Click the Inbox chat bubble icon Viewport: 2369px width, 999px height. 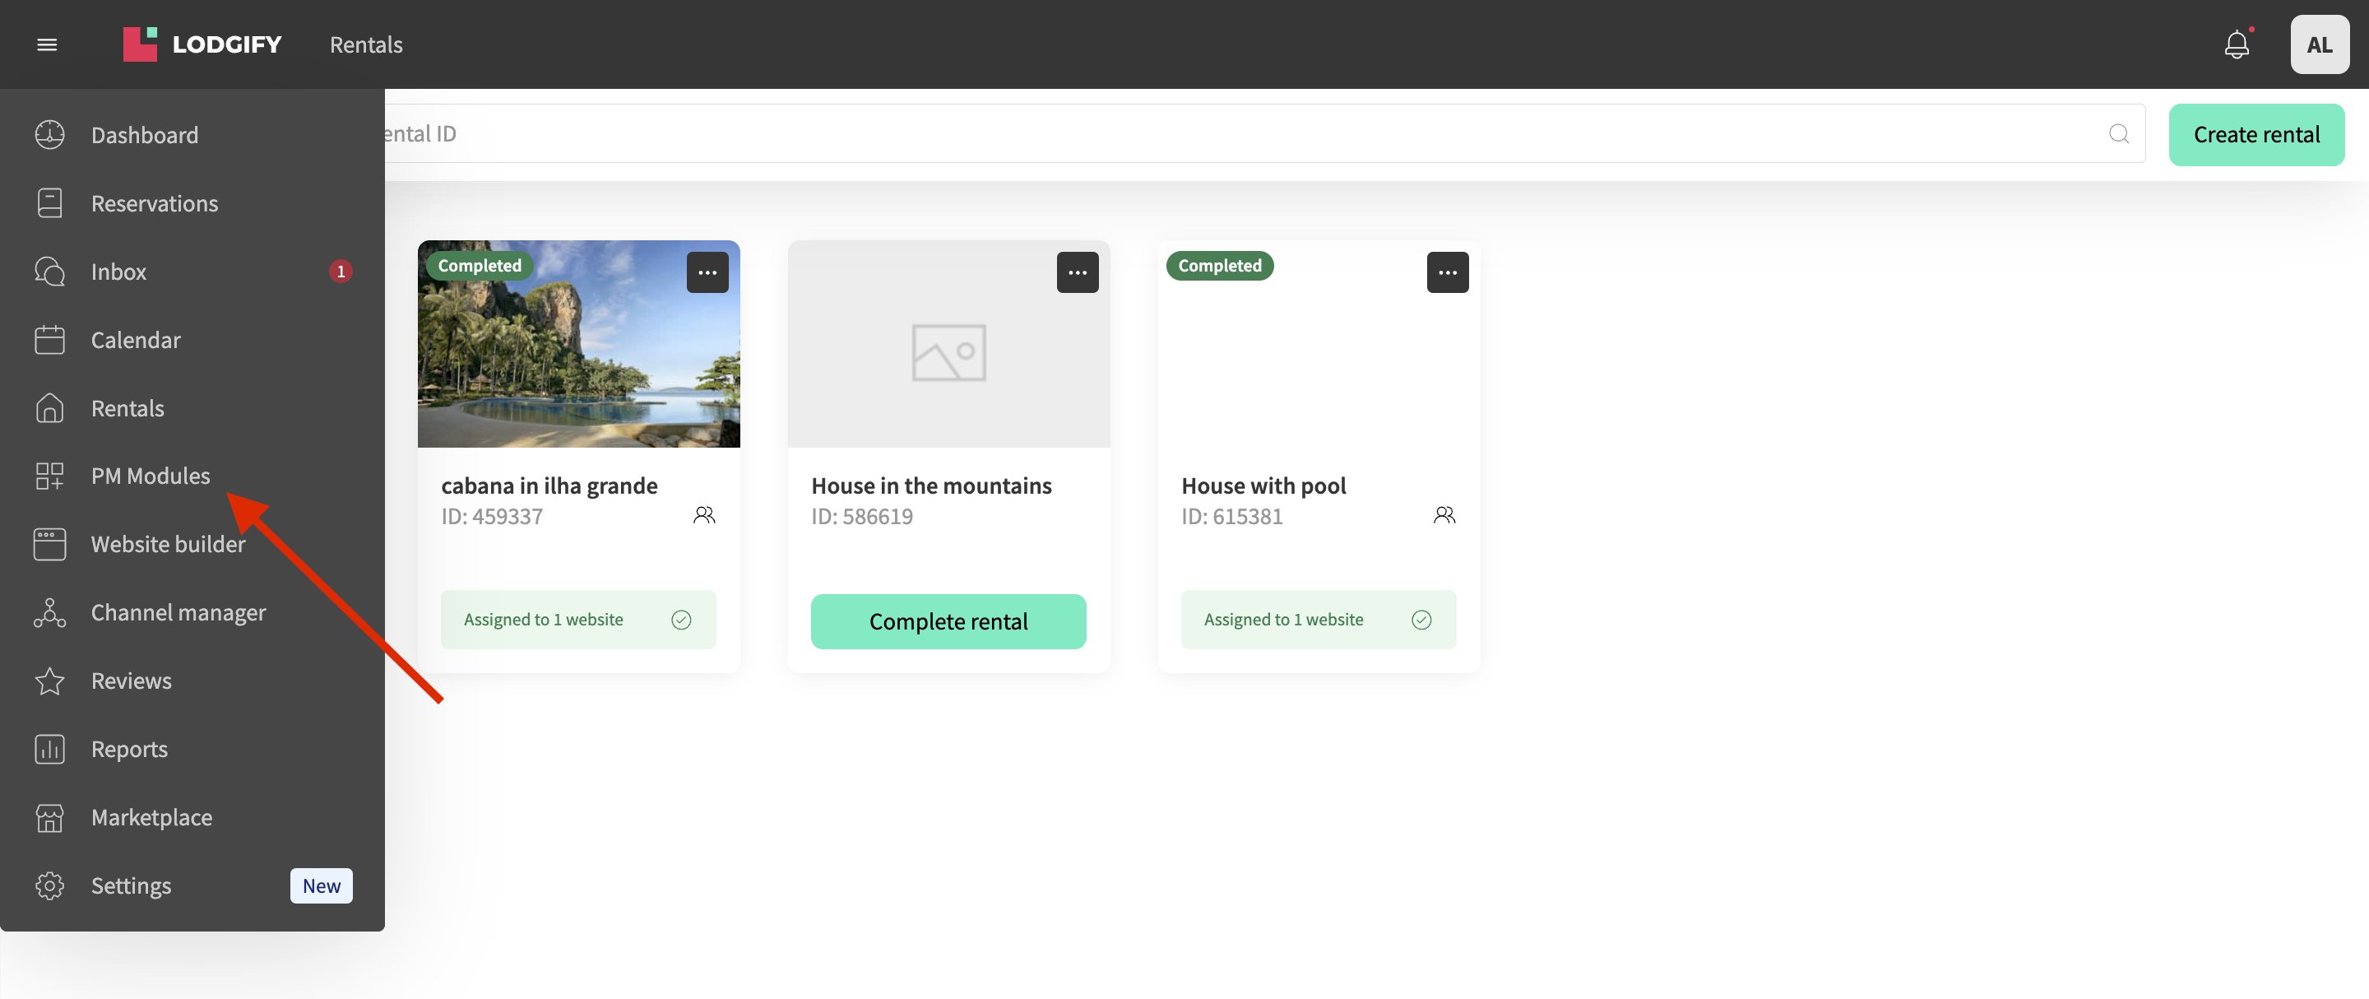point(49,272)
